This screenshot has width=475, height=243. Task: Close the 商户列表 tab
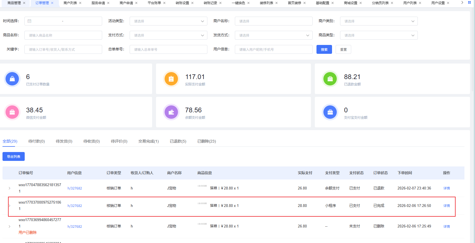(x=80, y=3)
